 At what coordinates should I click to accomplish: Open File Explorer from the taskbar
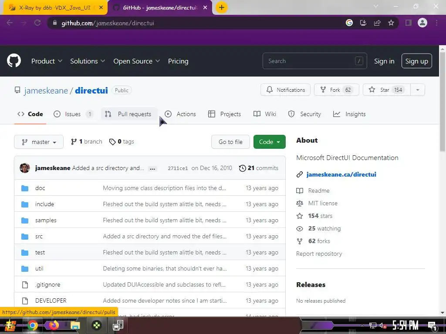(75, 325)
